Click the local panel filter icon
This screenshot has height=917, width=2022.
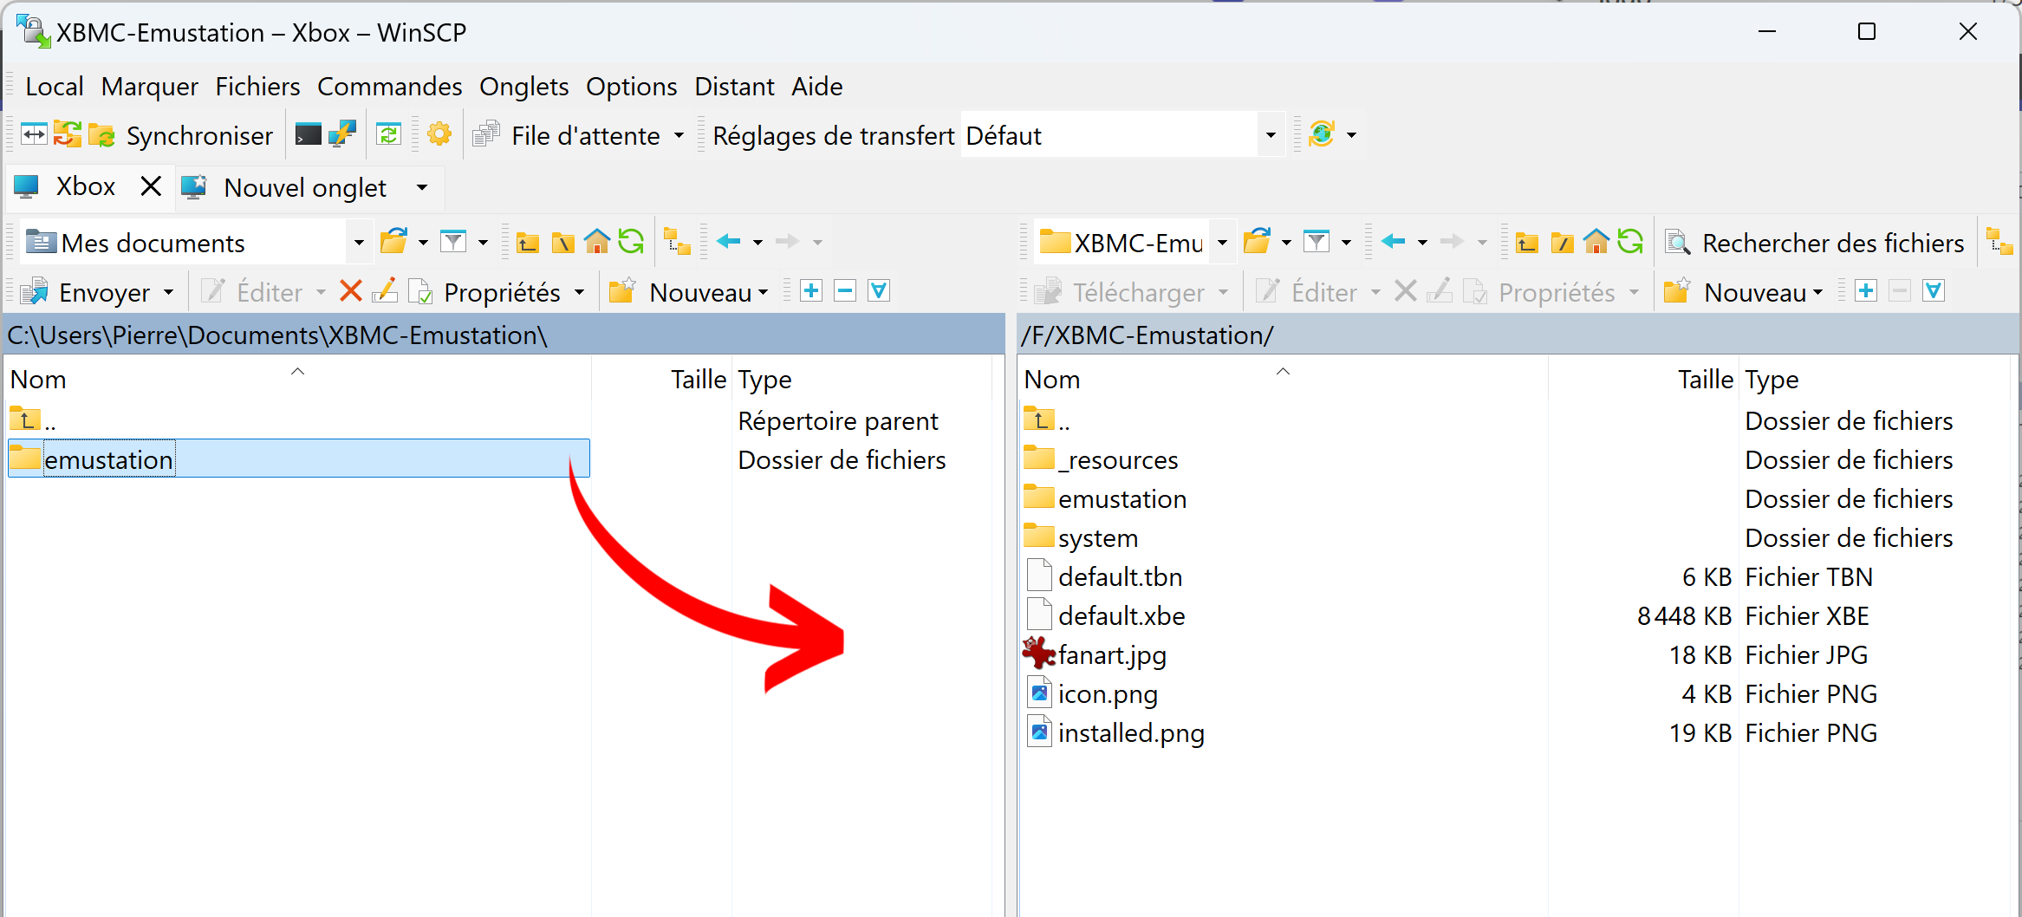point(453,242)
